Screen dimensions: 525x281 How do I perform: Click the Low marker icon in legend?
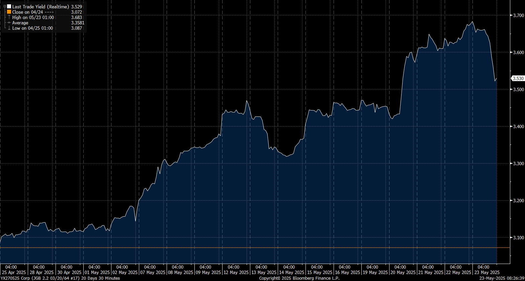(x=9, y=28)
